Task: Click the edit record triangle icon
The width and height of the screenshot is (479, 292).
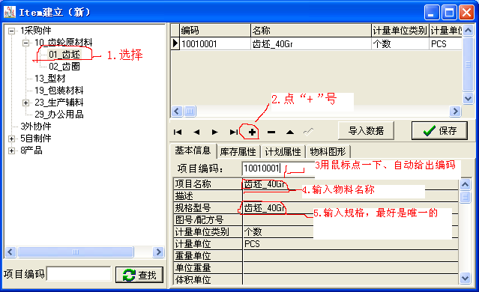Action: click(x=290, y=132)
